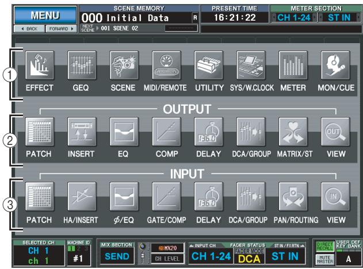
Task: Click MACHINE ID #1 display
Action: [78, 258]
